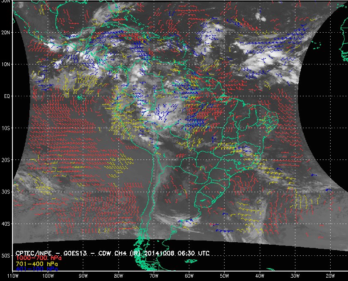Image resolution: width=348 pixels, height=281 pixels.
Task: Click the 50S latitude label
Action: pos(6,256)
